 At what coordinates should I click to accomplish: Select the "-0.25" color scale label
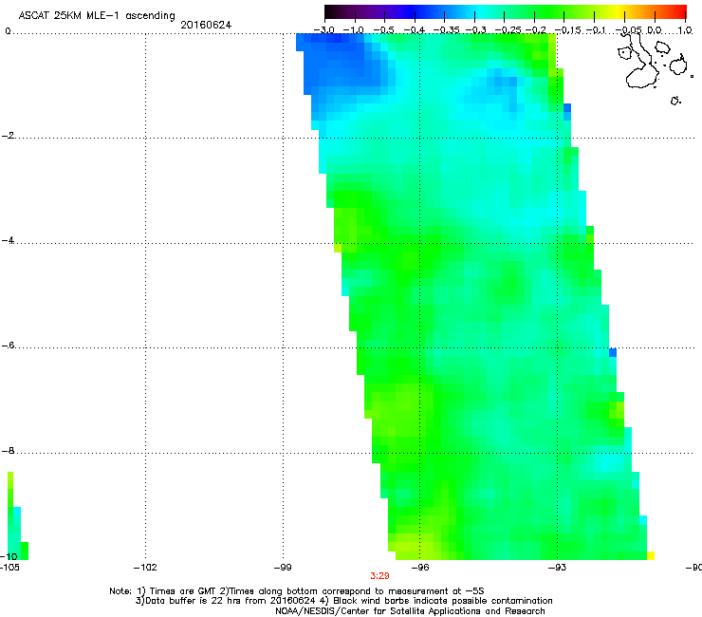click(x=508, y=30)
